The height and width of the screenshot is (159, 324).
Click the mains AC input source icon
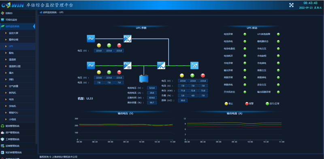[91, 66]
